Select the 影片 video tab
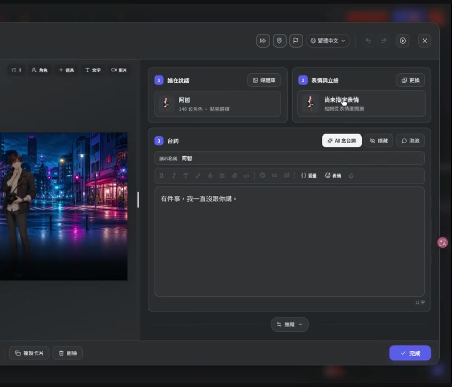Screen dimensions: 452x387 click(119, 70)
